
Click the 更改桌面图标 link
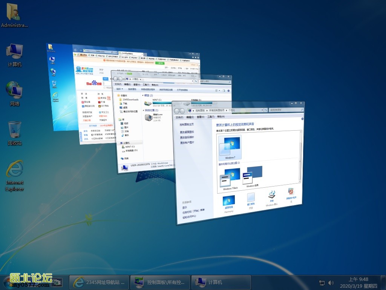(187, 132)
